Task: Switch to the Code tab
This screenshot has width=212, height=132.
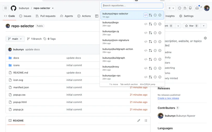Action: (x=10, y=16)
